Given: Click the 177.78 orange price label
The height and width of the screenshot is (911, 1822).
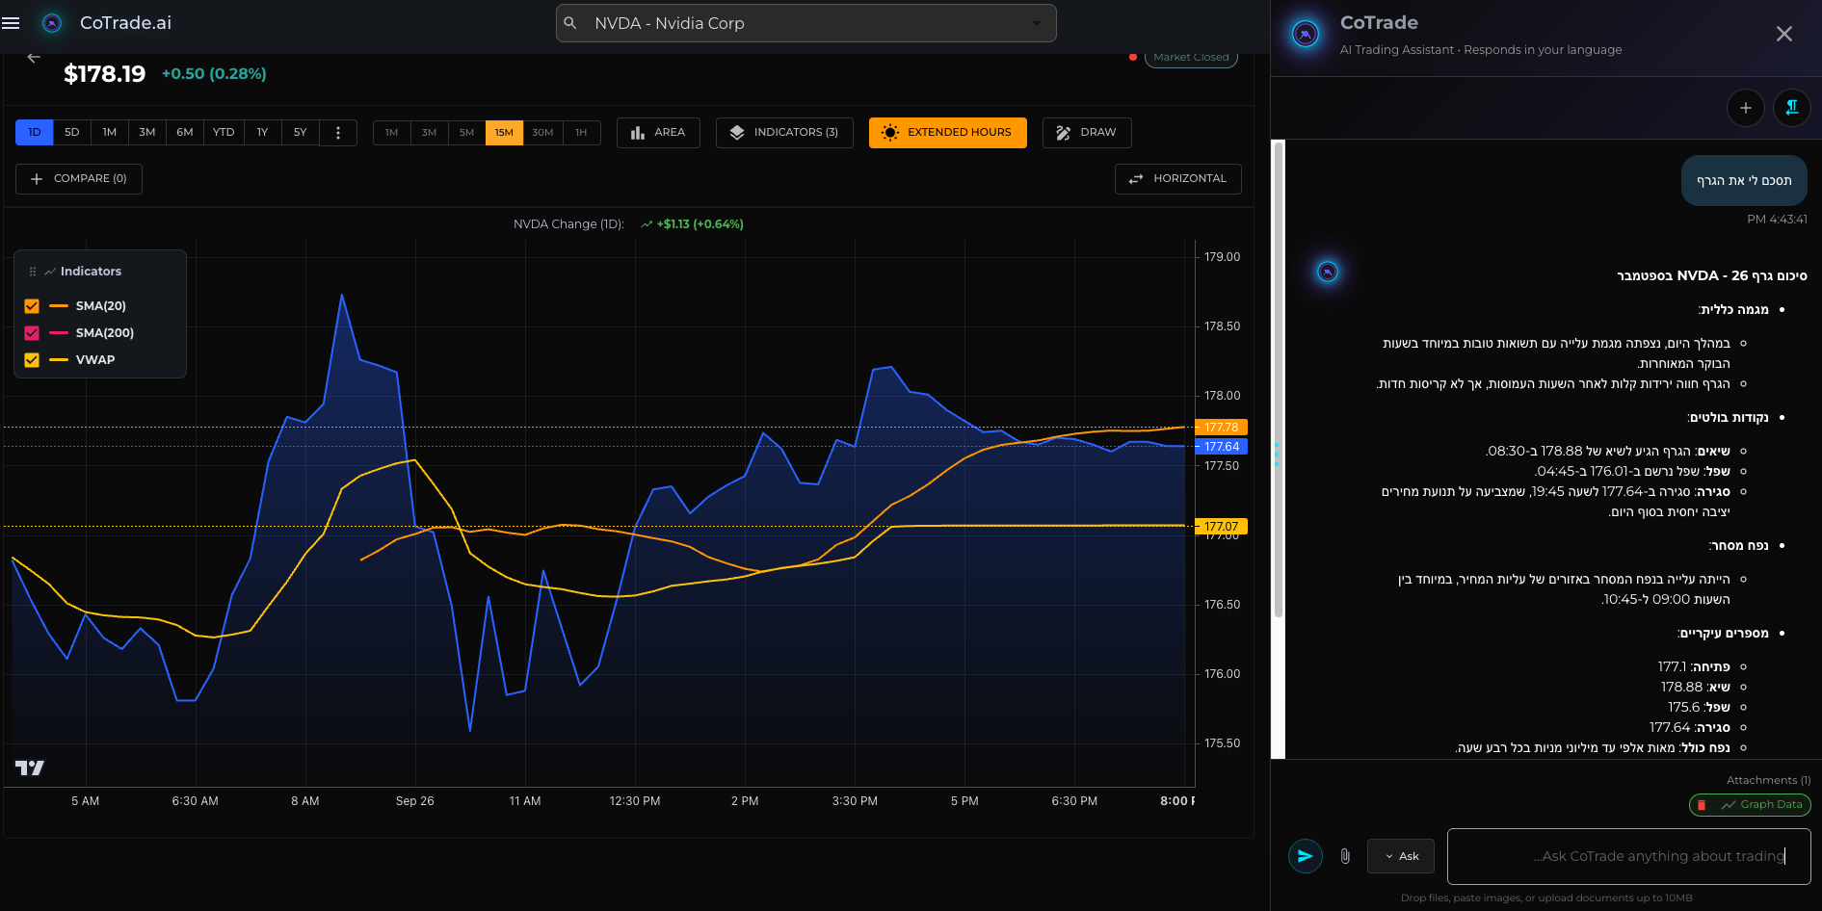Looking at the screenshot, I should 1222,428.
